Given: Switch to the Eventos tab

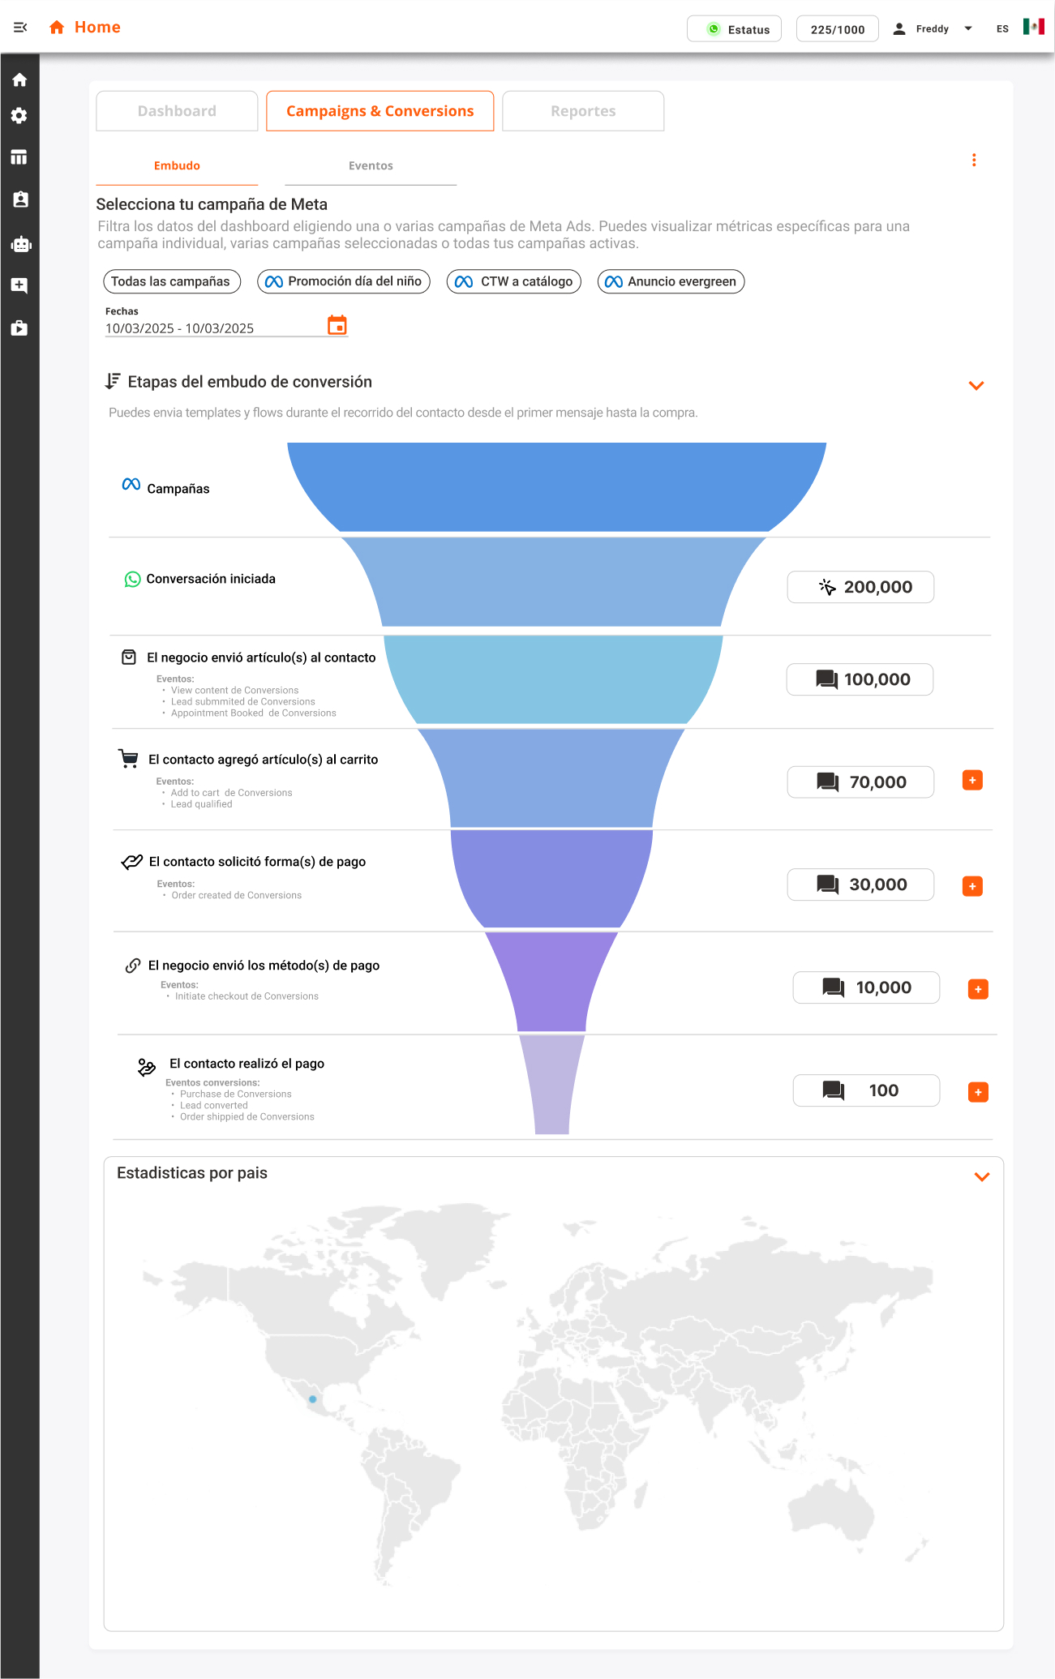Looking at the screenshot, I should coord(371,165).
